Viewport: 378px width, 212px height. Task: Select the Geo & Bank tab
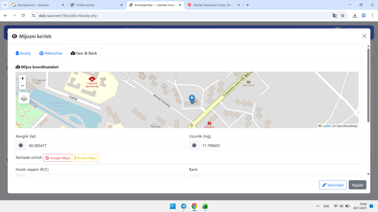point(84,53)
